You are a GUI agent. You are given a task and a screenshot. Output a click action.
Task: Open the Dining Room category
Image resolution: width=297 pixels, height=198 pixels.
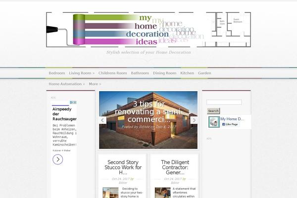tap(165, 73)
